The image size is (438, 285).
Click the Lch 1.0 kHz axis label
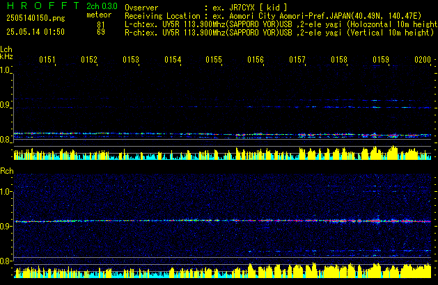[5, 70]
